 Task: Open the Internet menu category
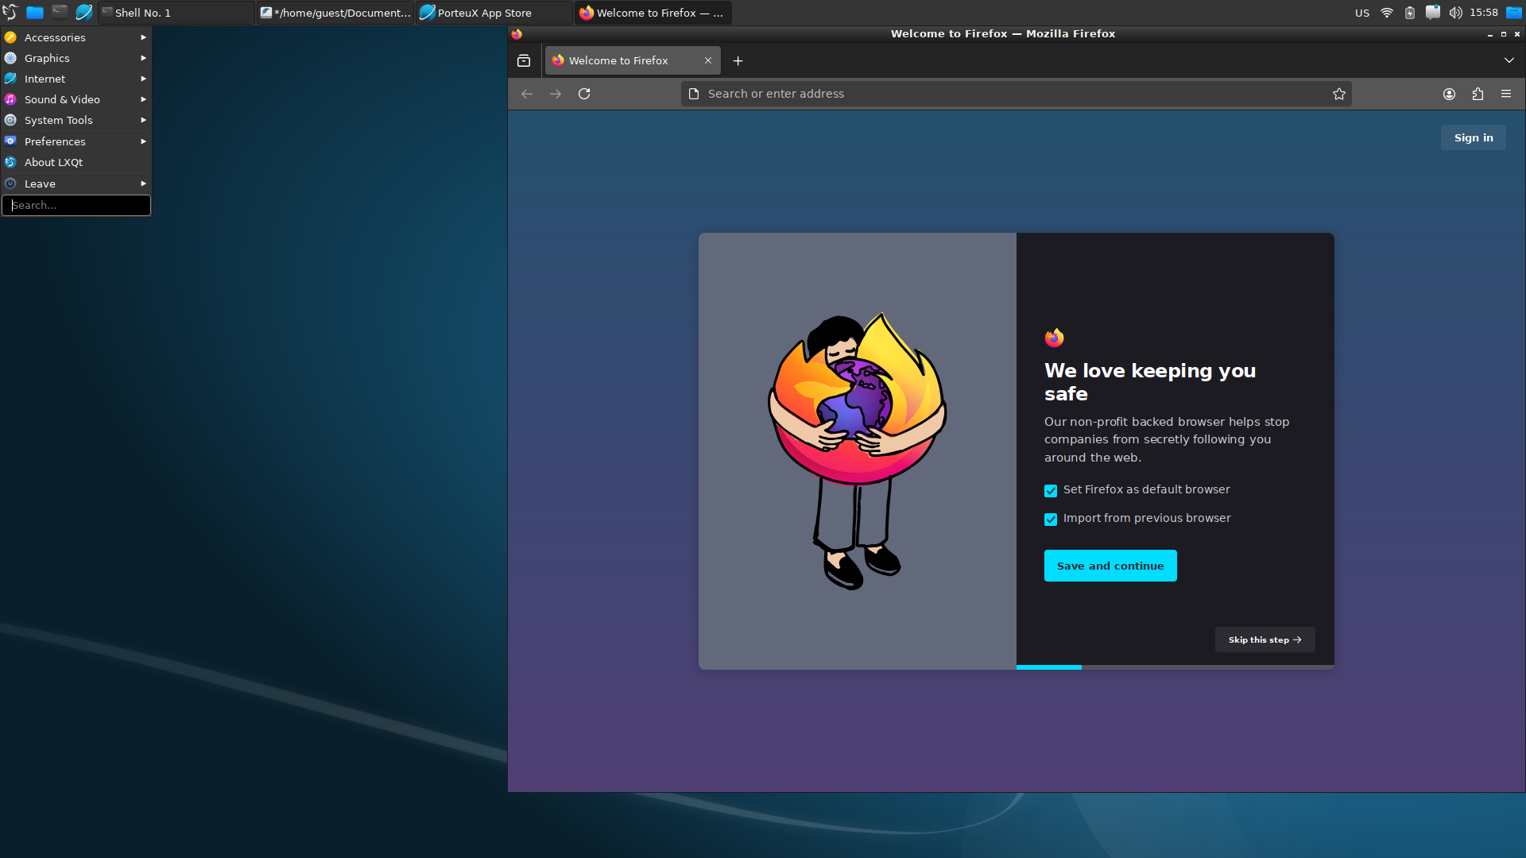76,79
